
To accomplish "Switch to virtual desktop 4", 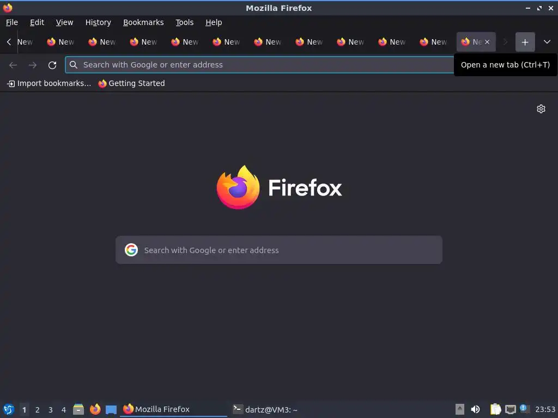I will 64,409.
